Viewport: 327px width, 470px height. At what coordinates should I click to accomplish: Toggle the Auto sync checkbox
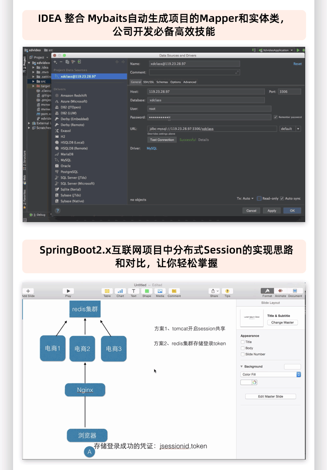point(282,198)
